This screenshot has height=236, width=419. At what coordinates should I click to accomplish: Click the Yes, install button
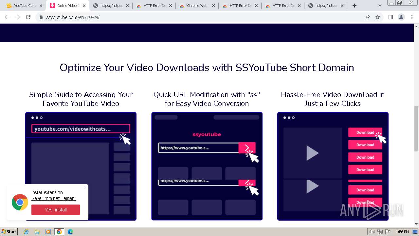click(56, 210)
